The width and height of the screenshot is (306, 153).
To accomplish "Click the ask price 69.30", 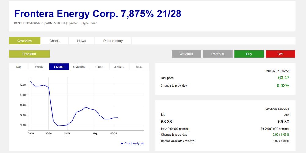I will click(x=284, y=122).
